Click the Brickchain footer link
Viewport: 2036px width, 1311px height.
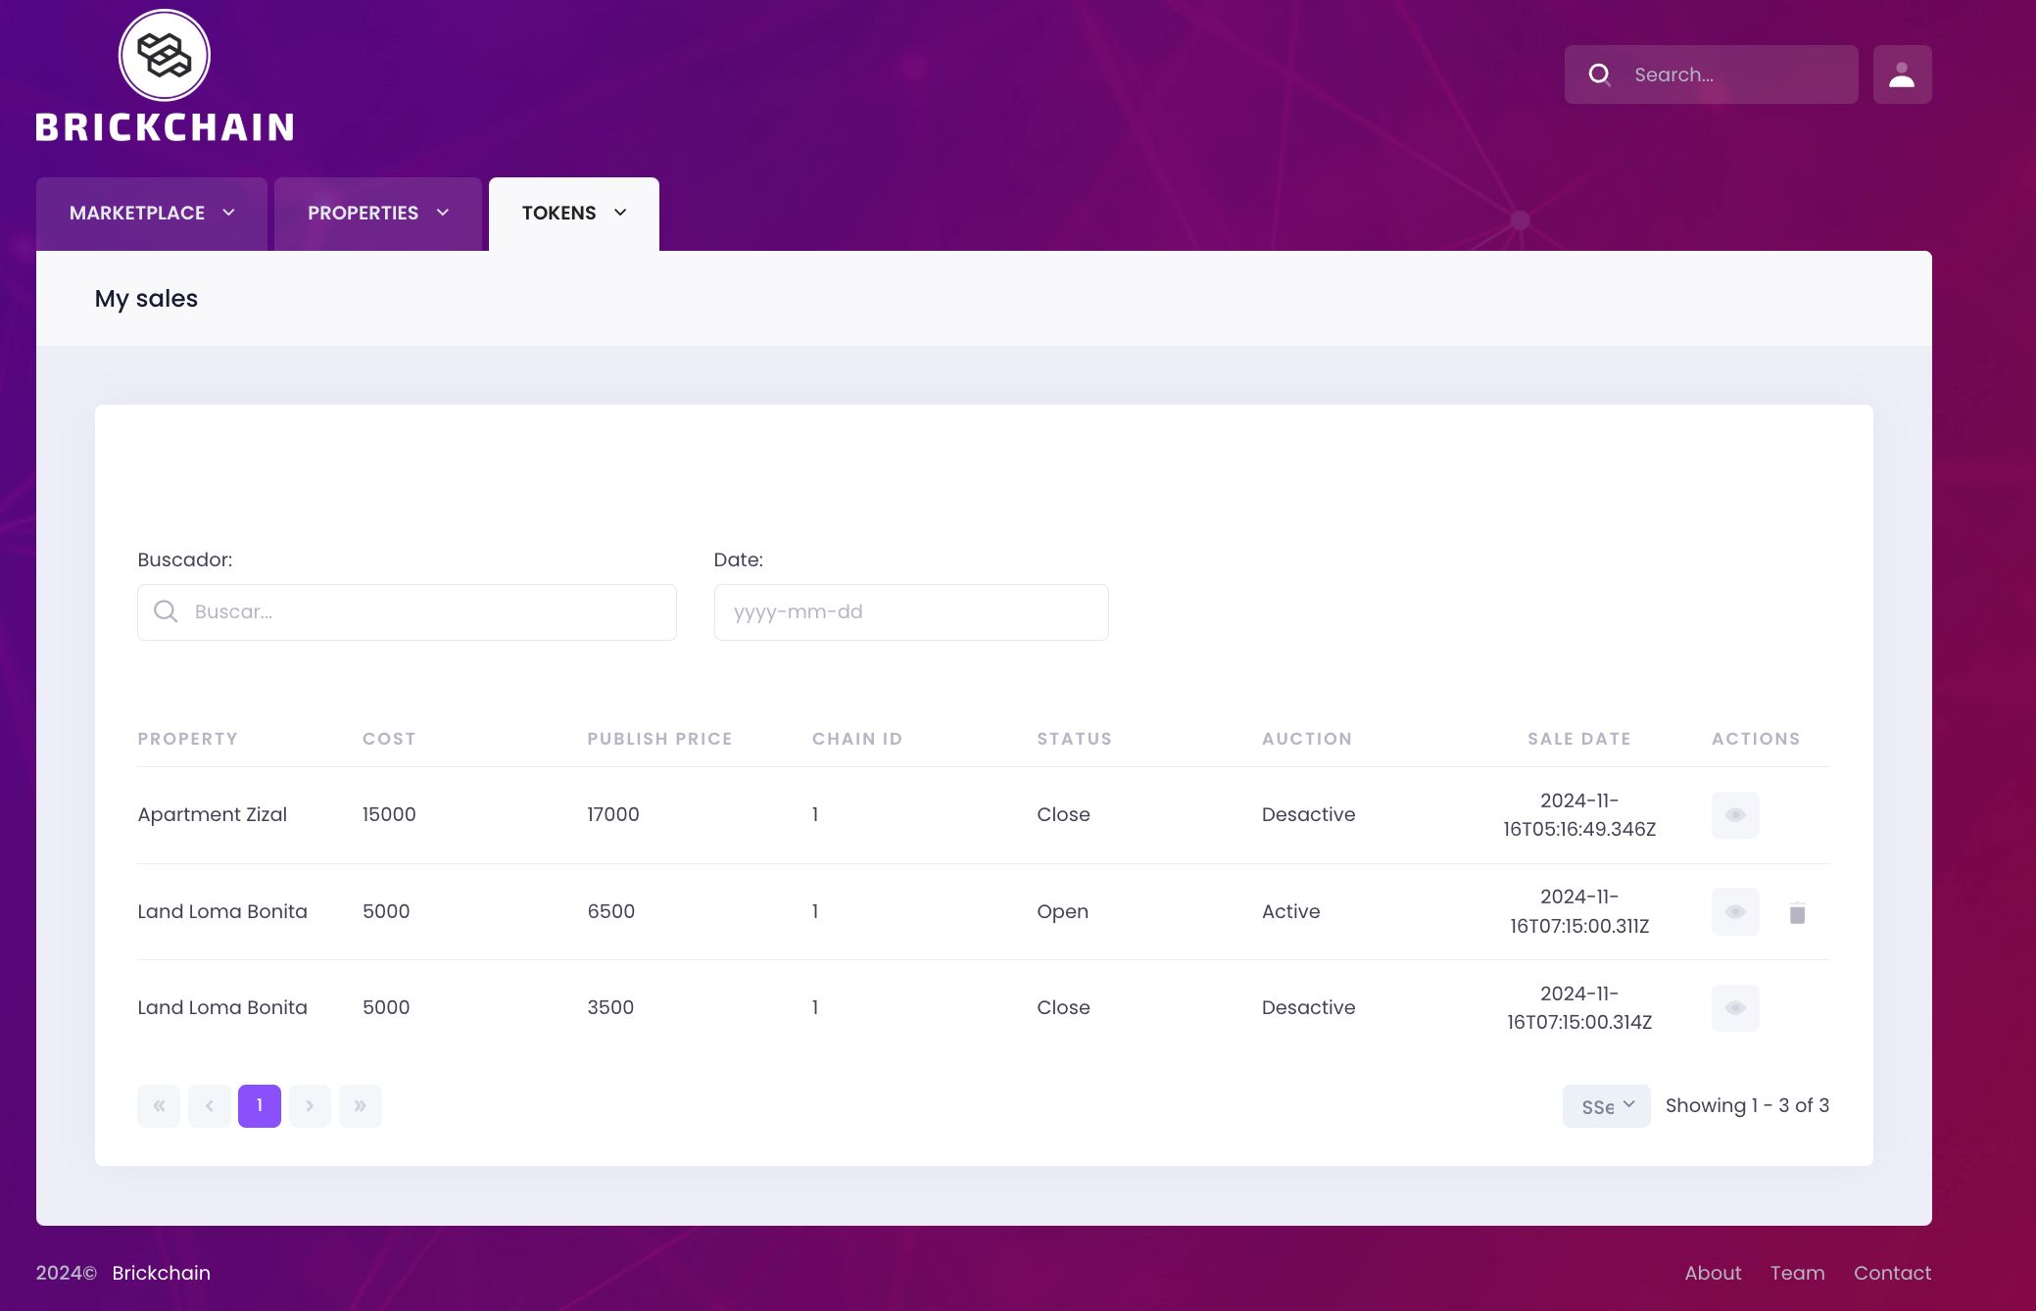161,1273
